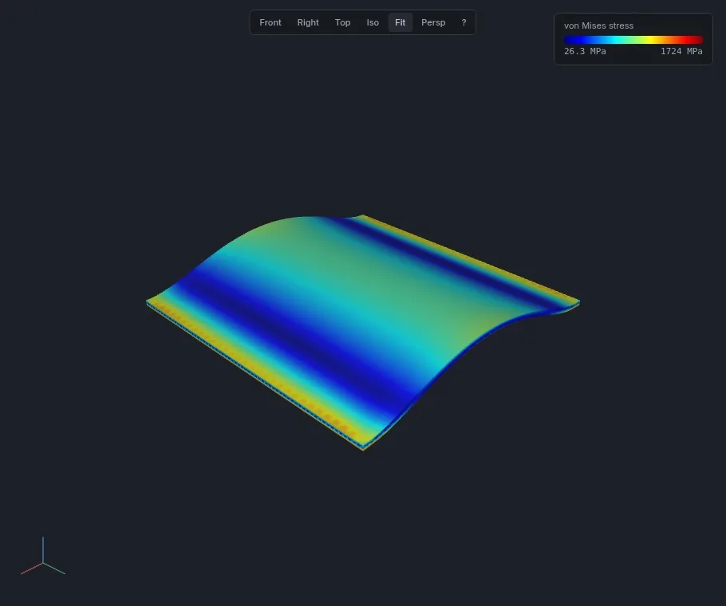
Task: Click the curved stress plate model
Action: pos(362,333)
